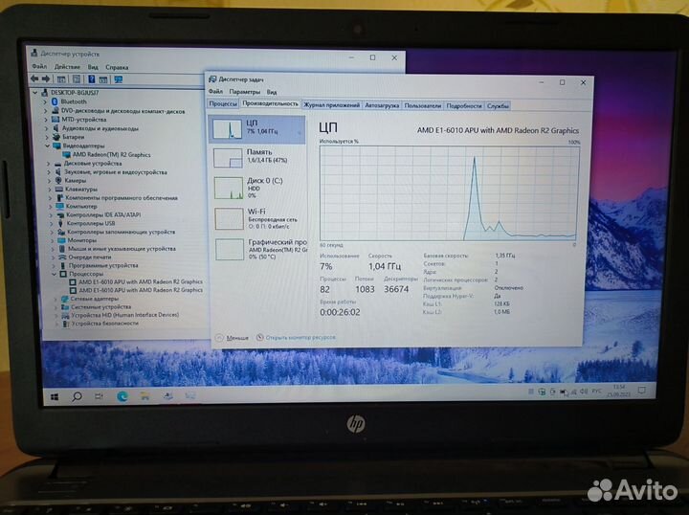Viewport: 689px width, 515px height.
Task: Select AMD Radeon(TM) R2 Graphics display adapter
Action: [x=111, y=155]
